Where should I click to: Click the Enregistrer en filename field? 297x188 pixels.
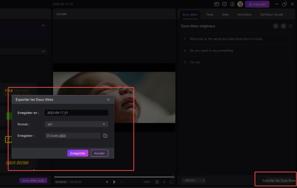tap(77, 113)
